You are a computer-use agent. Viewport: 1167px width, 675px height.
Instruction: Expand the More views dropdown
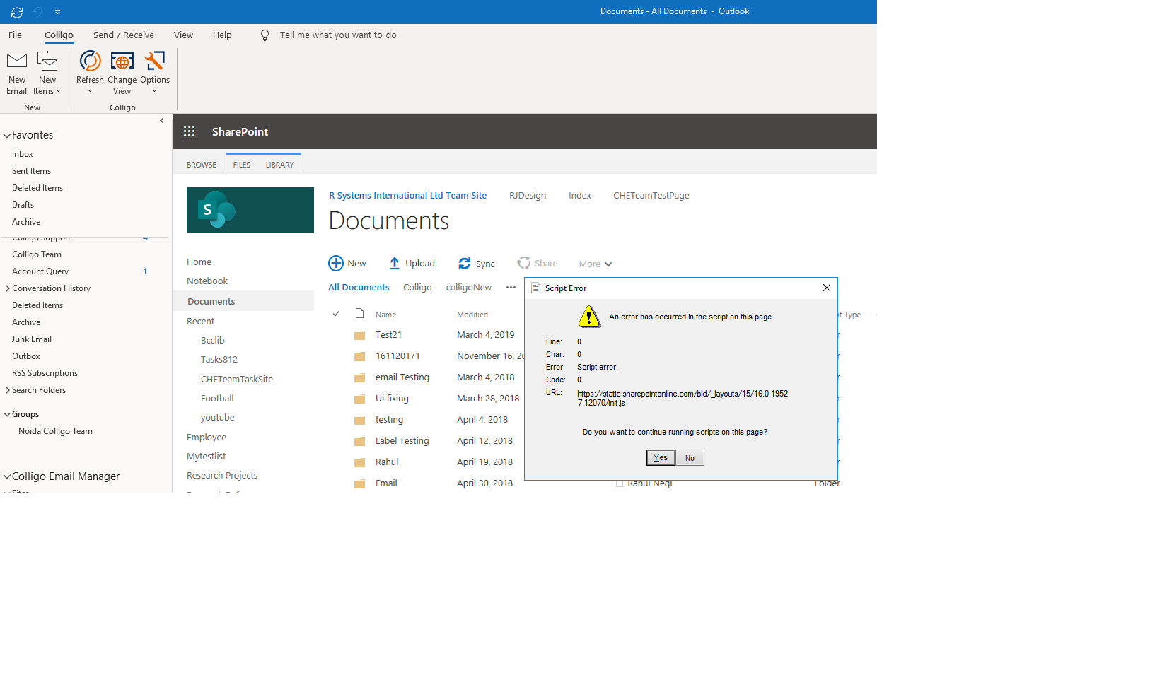click(x=594, y=264)
